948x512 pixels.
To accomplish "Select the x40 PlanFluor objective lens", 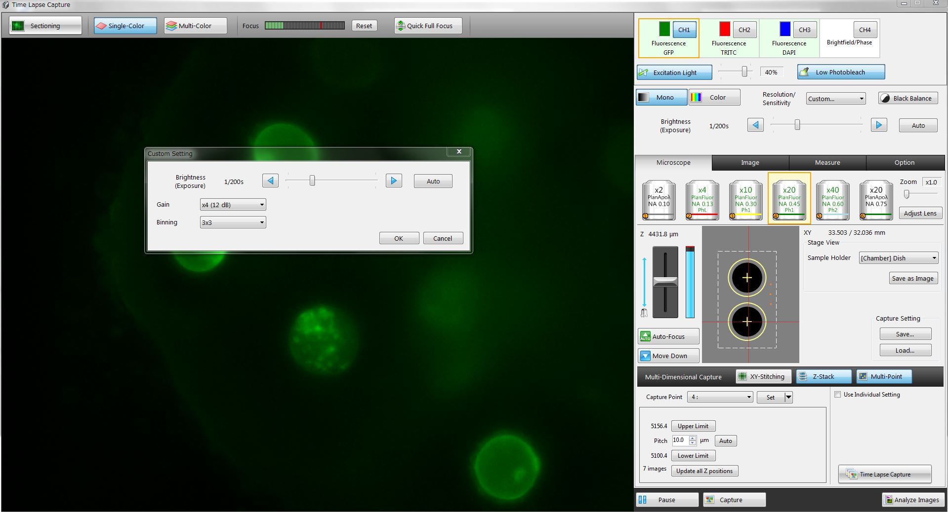I will click(832, 200).
